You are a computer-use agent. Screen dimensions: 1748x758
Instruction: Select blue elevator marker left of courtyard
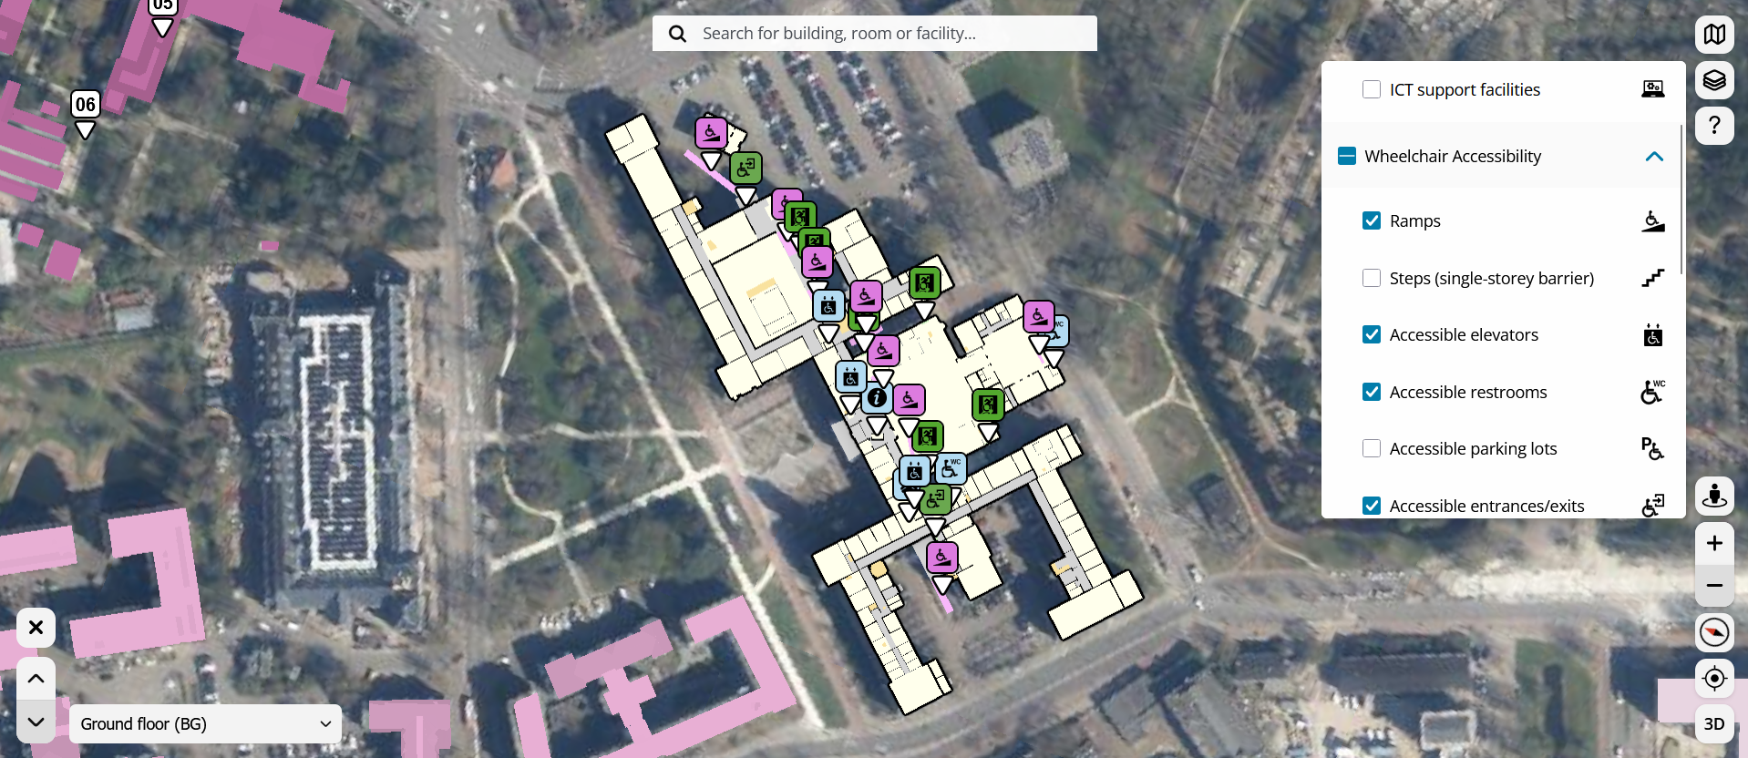pyautogui.click(x=828, y=307)
